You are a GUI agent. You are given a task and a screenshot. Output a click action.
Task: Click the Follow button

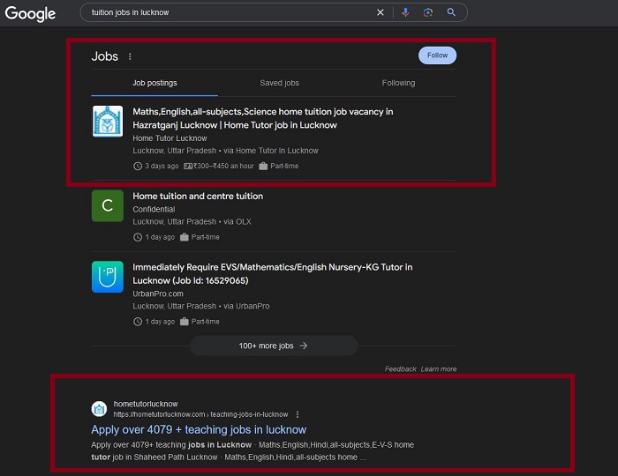(x=438, y=56)
